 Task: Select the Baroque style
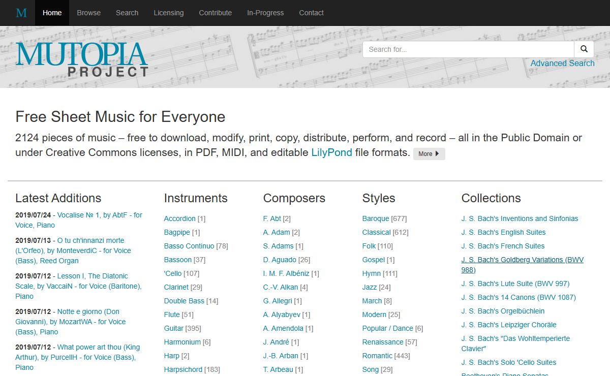coord(376,218)
